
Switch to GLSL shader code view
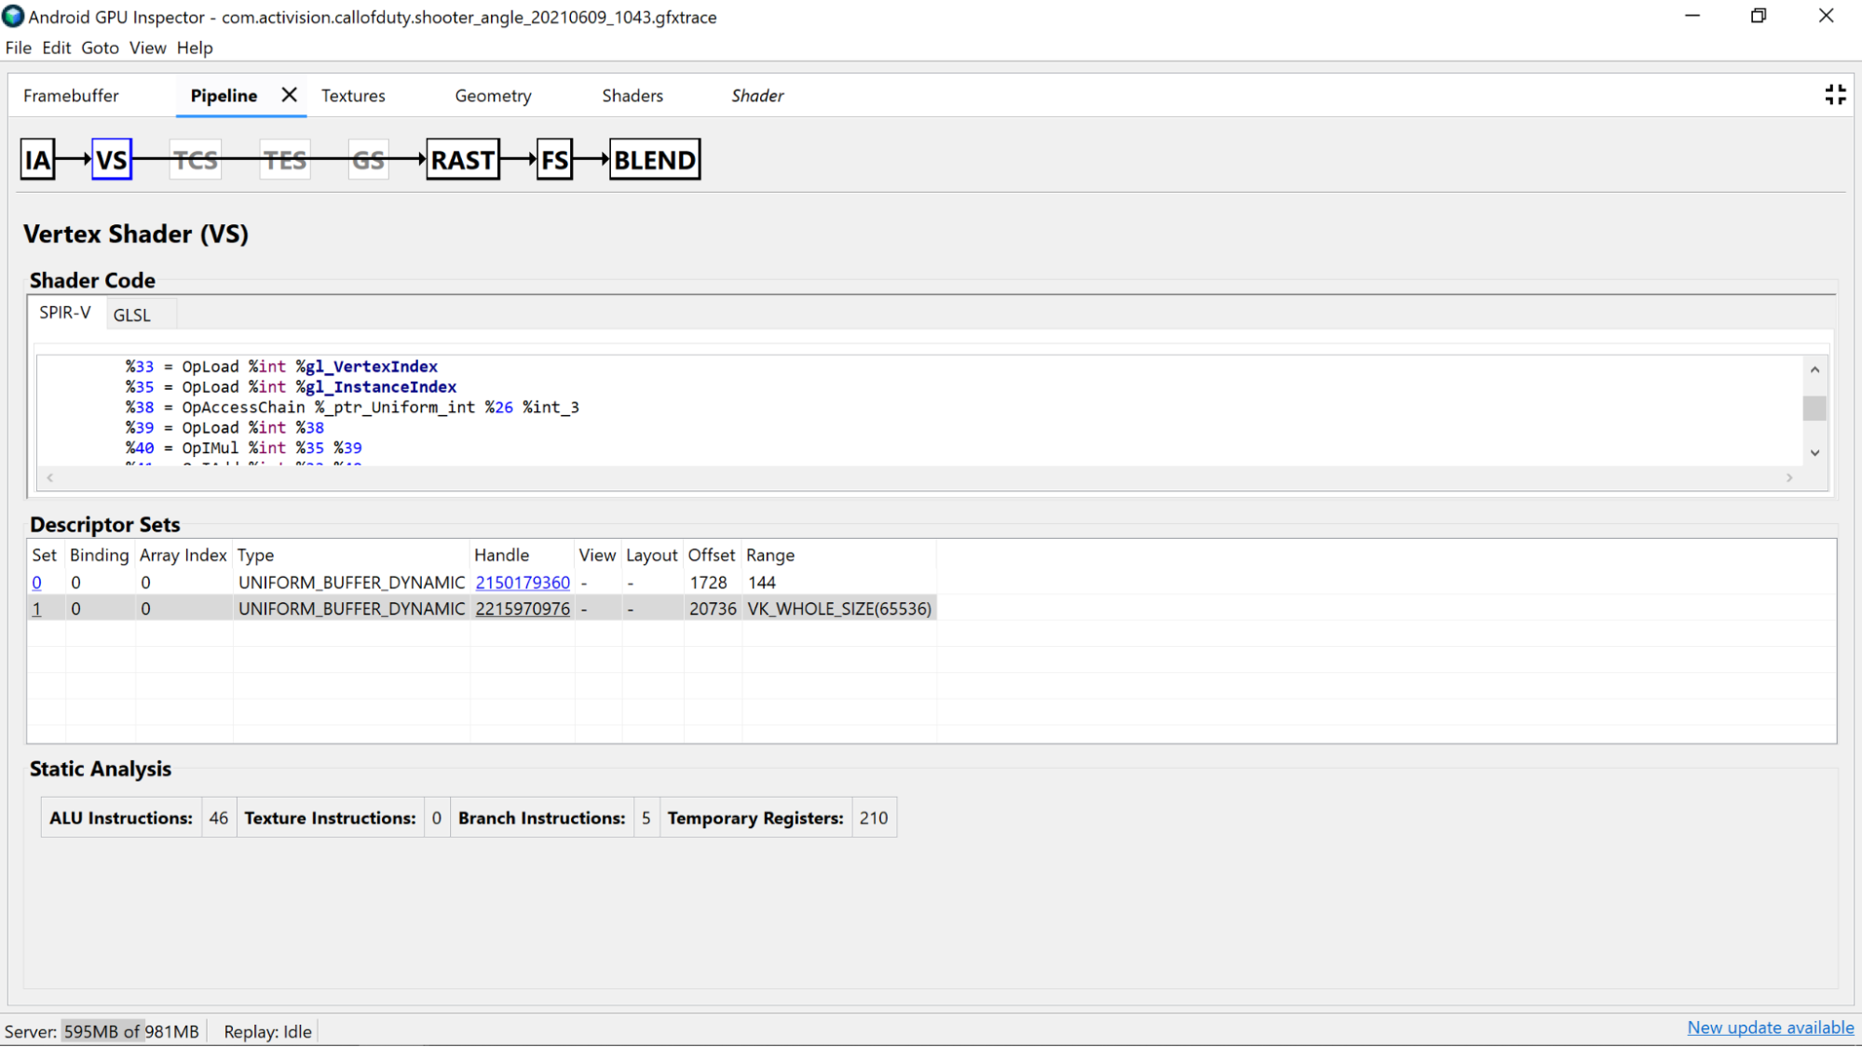click(130, 314)
